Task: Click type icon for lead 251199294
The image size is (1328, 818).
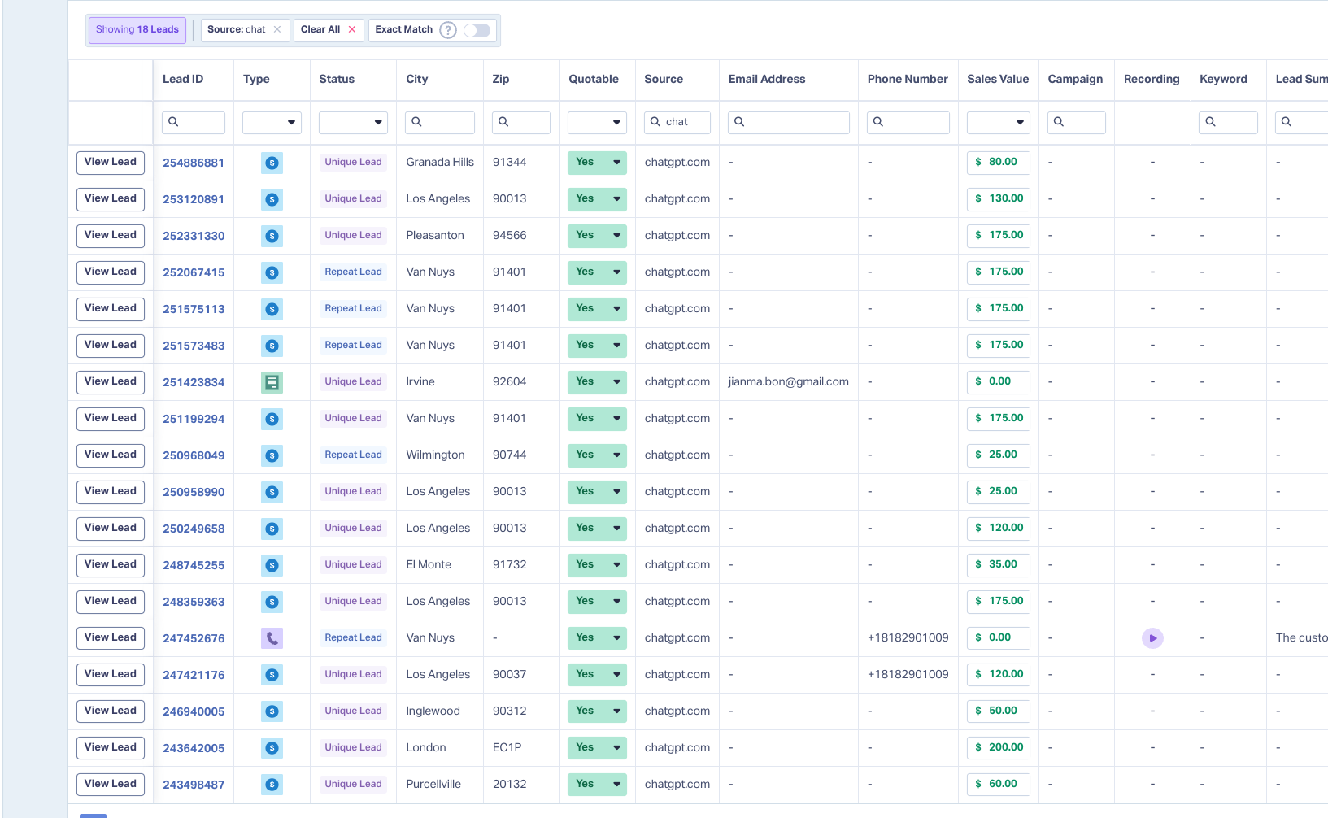Action: point(272,419)
